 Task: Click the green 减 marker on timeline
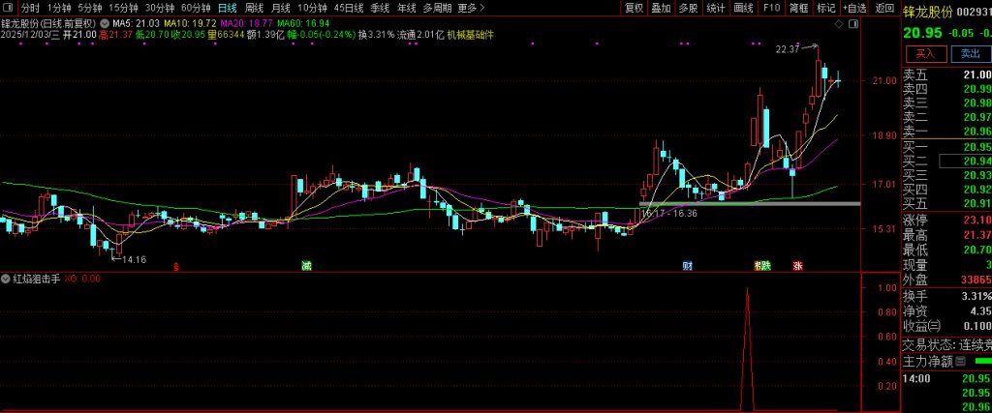[x=307, y=267]
